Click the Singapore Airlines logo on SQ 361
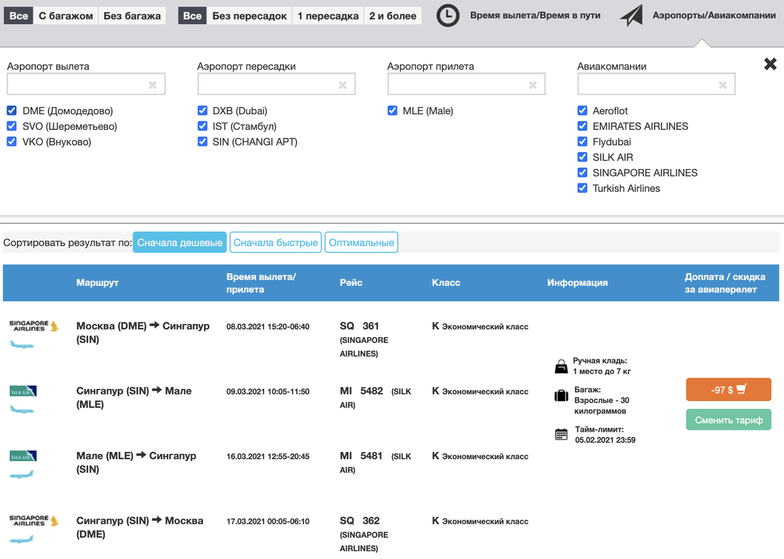Image resolution: width=784 pixels, height=559 pixels. [x=34, y=325]
